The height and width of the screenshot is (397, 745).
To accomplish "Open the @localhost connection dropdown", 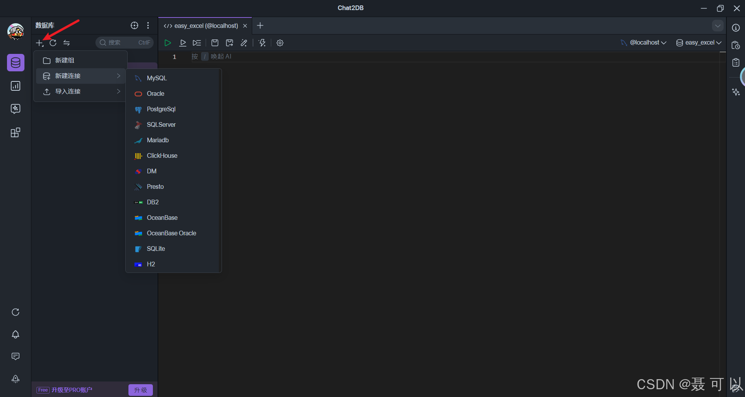I will [x=644, y=43].
